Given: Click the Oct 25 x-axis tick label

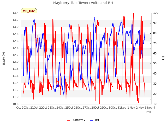Looking at the screenshot, I should click(64, 108).
